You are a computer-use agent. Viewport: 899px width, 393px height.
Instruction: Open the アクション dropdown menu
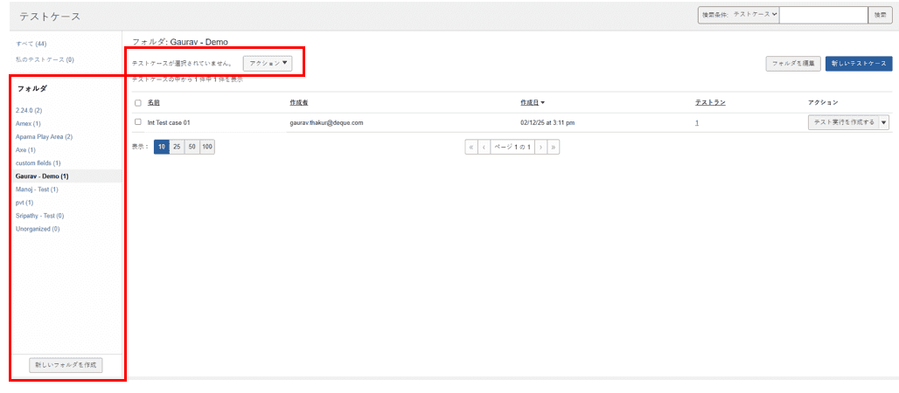click(268, 63)
